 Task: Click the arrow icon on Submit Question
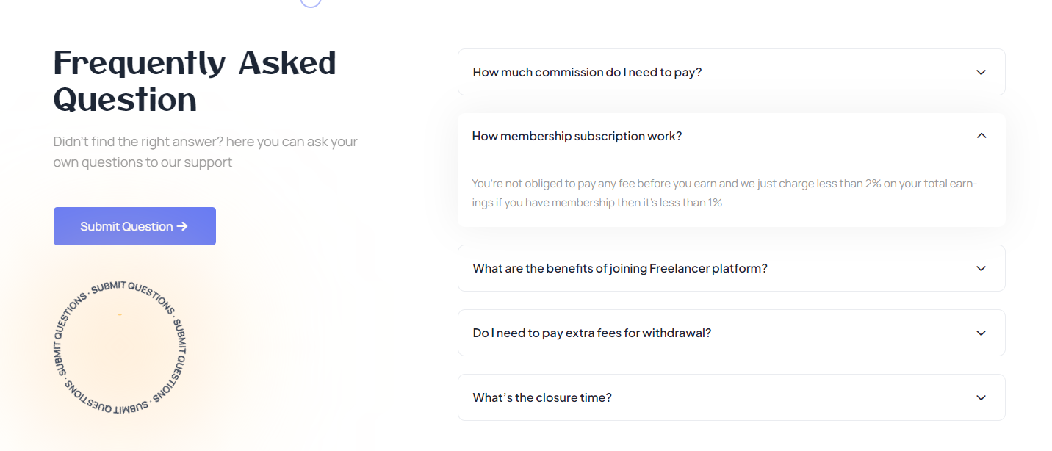[183, 226]
